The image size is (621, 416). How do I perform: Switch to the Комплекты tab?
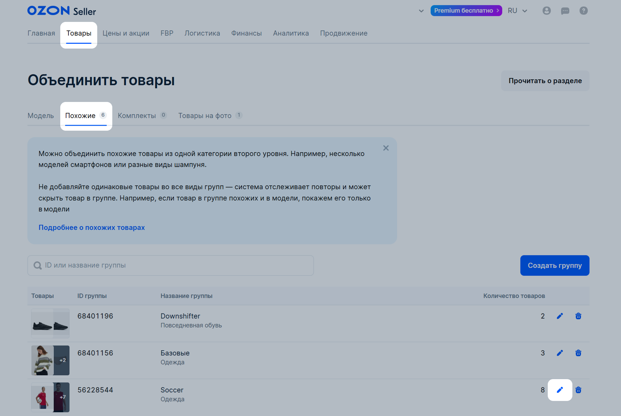pyautogui.click(x=142, y=116)
